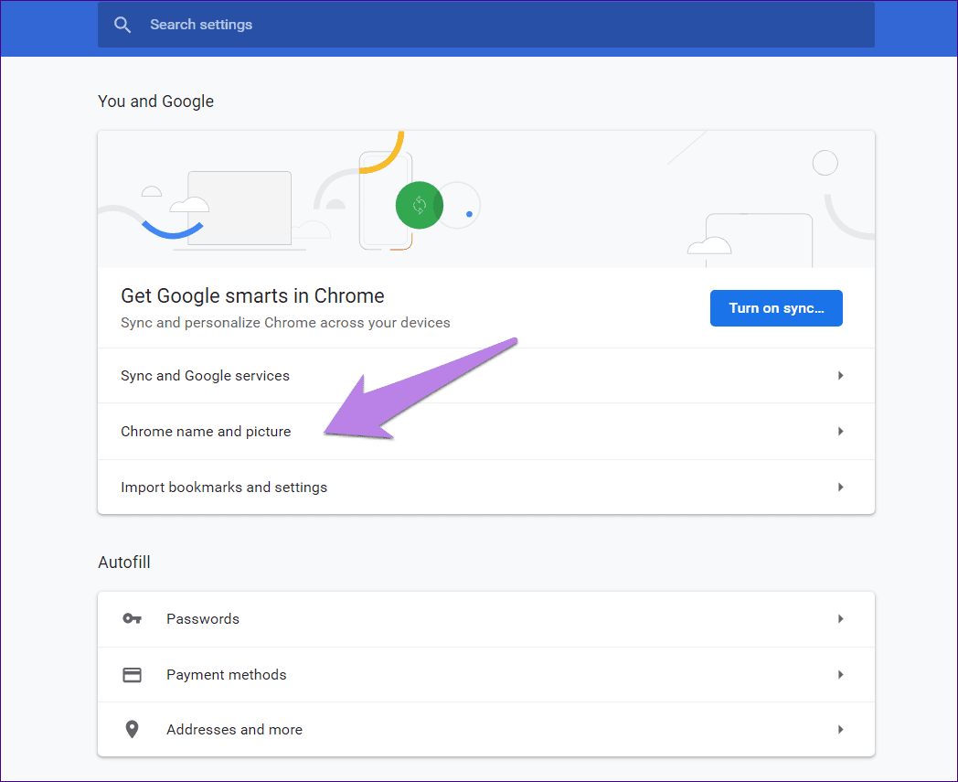This screenshot has height=782, width=958.
Task: Open Import bookmarks and settings
Action: point(485,487)
